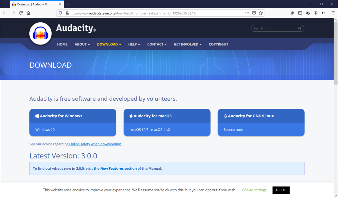Click the scrollbar down arrow
This screenshot has height=198, width=338.
click(336, 196)
